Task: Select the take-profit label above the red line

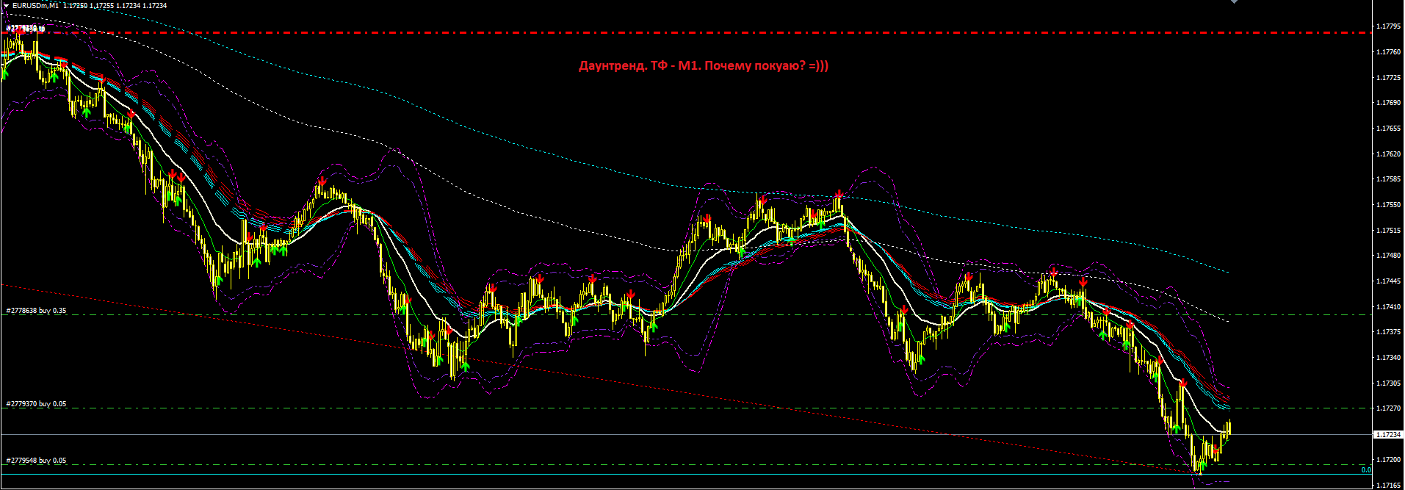Action: point(25,28)
